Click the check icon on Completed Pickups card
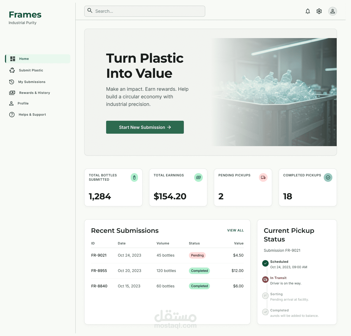The width and height of the screenshot is (351, 336). pos(328,177)
